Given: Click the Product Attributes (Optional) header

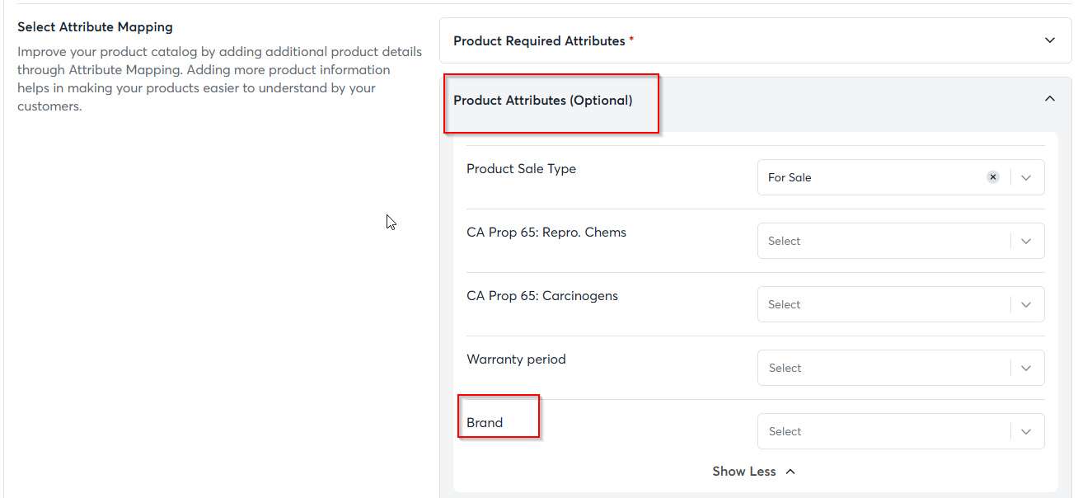Looking at the screenshot, I should 543,101.
